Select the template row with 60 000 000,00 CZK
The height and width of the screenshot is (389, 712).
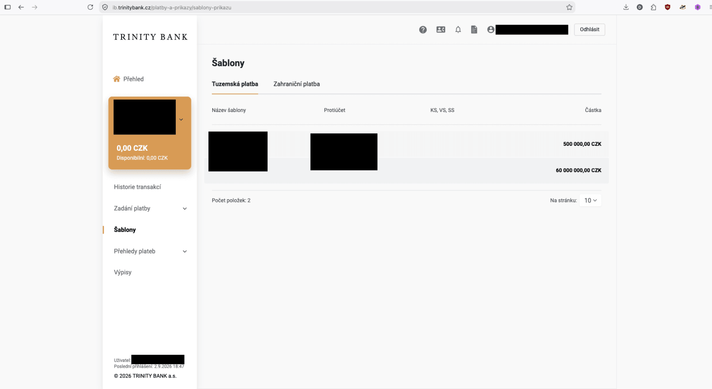[406, 170]
